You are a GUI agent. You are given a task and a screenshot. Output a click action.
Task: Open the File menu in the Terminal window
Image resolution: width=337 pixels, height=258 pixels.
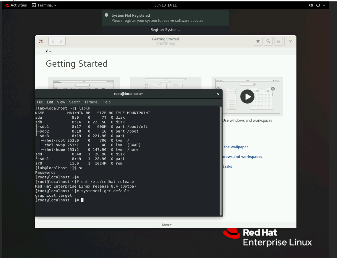[x=40, y=102]
